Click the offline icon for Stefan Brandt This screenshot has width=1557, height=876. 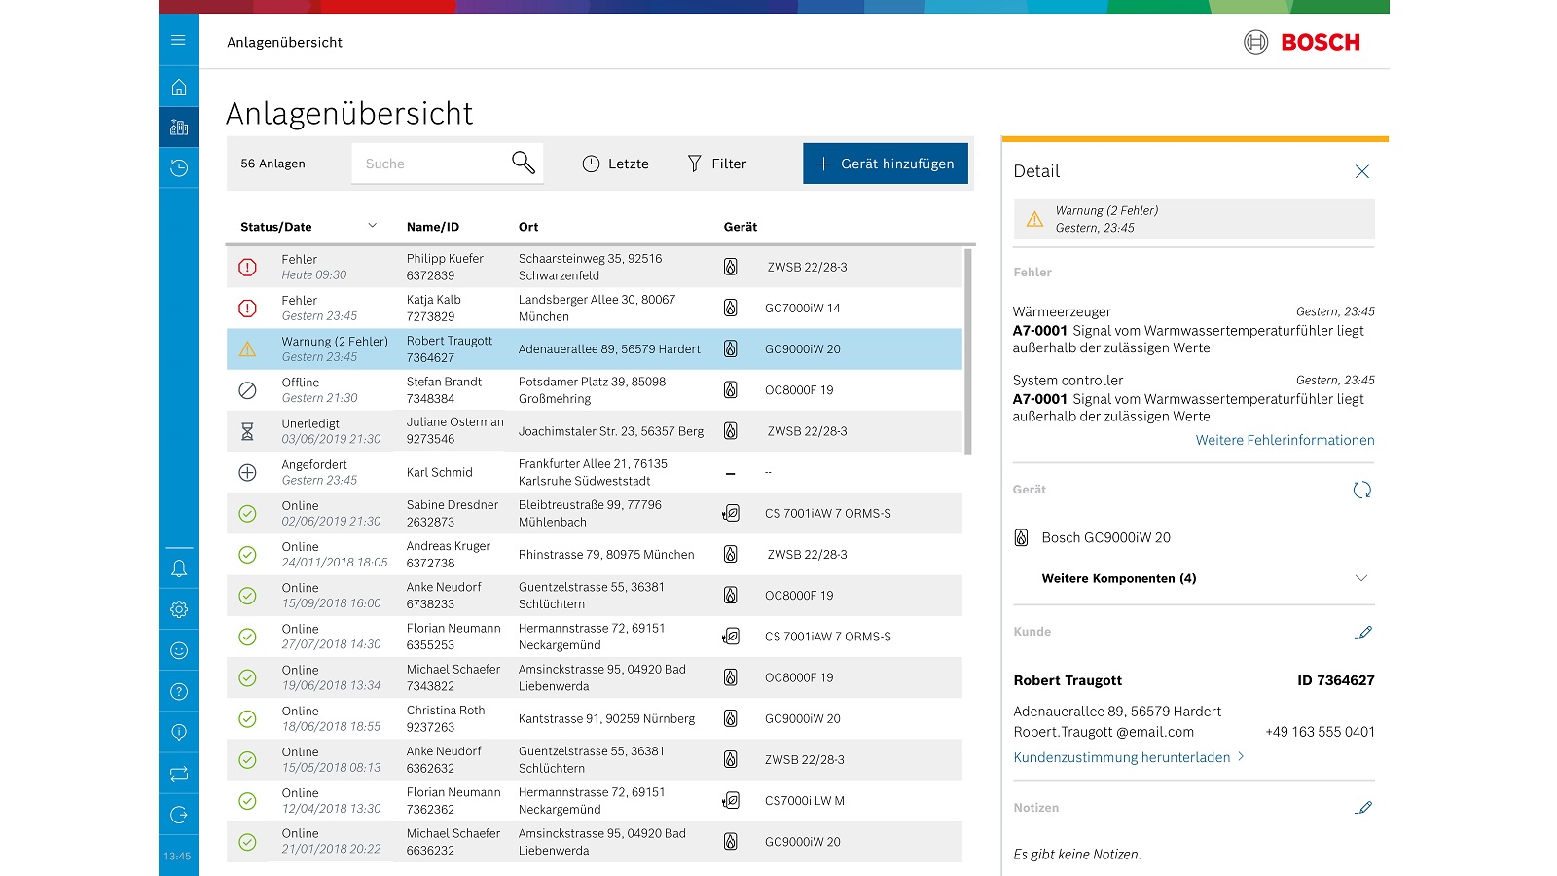247,390
